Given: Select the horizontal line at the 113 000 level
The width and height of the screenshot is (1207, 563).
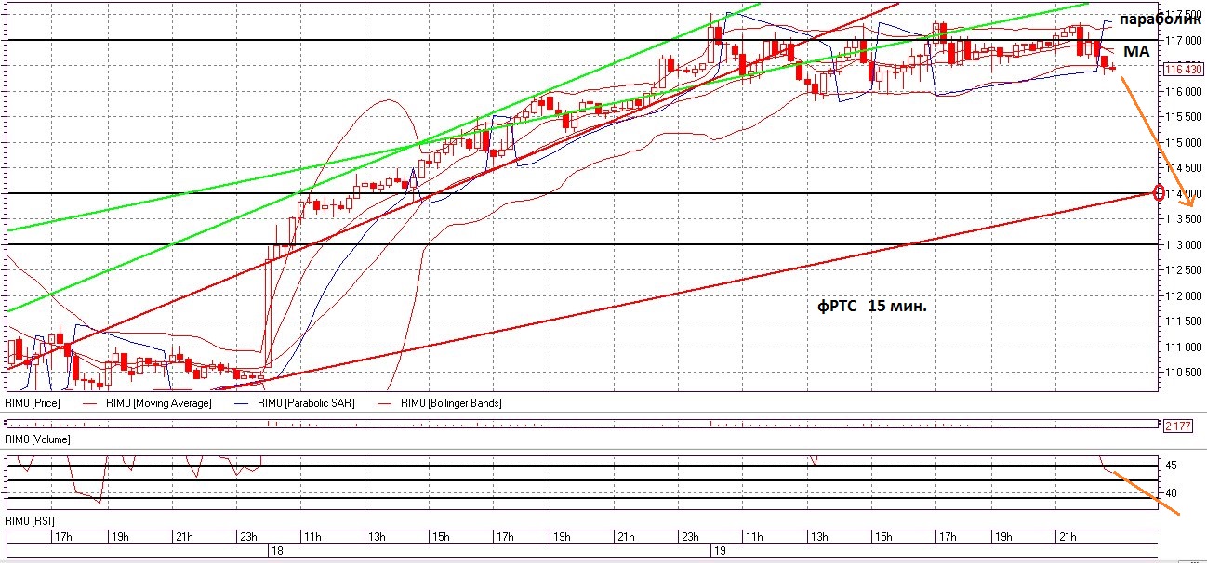Looking at the screenshot, I should (x=580, y=244).
